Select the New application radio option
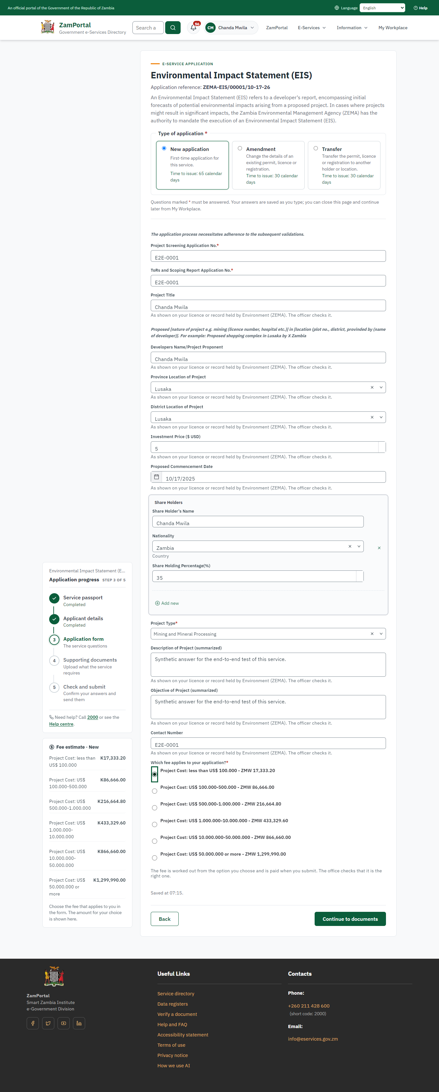 pos(164,148)
